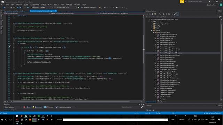Click the Add to Source Control button
This screenshot has width=223, height=125.
point(213,113)
